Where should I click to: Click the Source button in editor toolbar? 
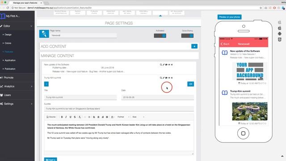51,117
